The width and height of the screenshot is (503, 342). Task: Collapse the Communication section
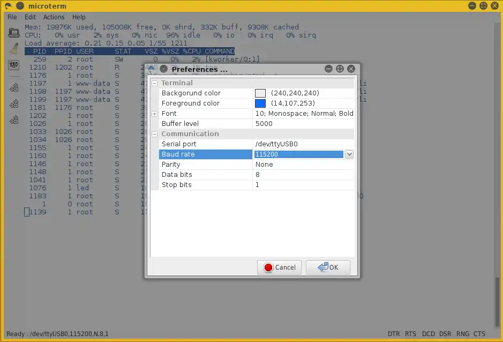(155, 134)
